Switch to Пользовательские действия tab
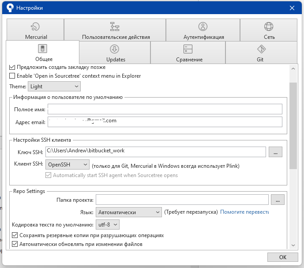This screenshot has width=304, height=268. (x=115, y=30)
